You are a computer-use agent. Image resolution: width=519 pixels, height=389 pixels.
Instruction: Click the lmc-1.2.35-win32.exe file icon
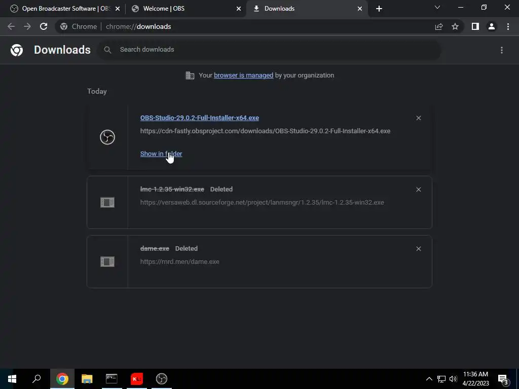point(107,202)
